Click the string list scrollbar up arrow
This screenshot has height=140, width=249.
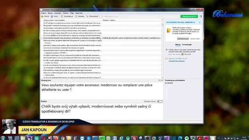162,20
